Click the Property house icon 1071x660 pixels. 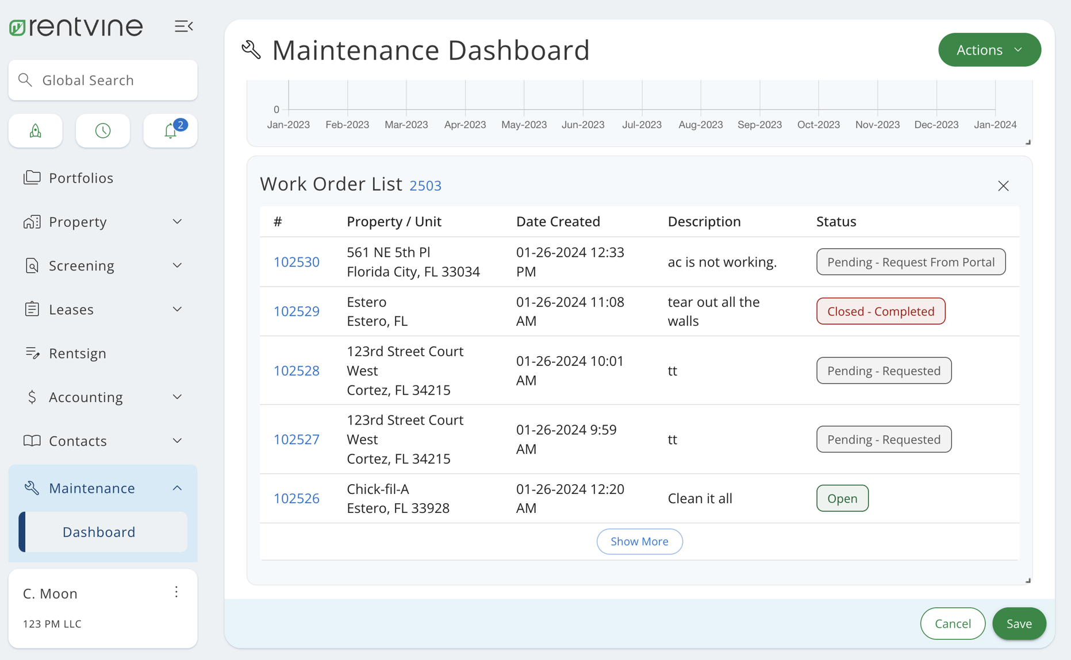point(32,222)
